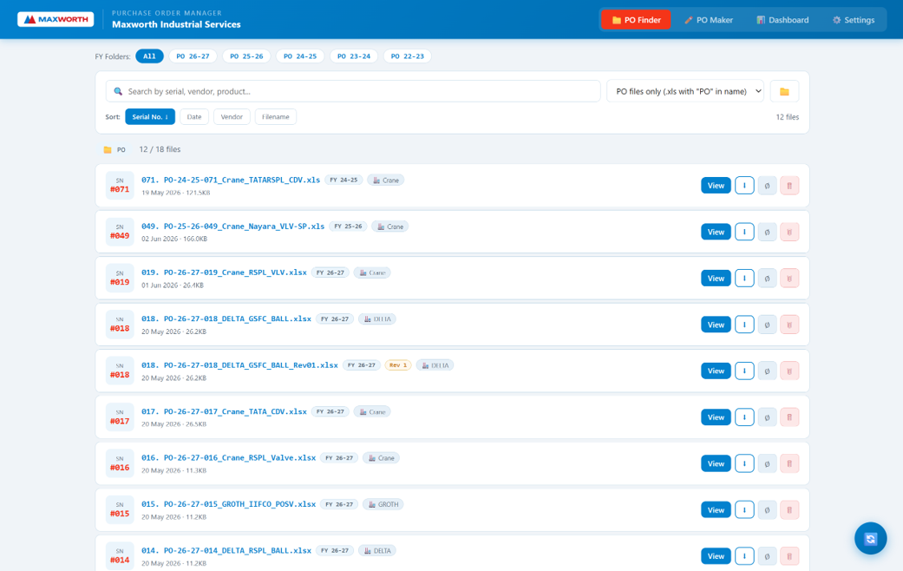The image size is (903, 571).
Task: Click the gray slashed-circle icon for PO-24-25-071
Action: pos(767,186)
